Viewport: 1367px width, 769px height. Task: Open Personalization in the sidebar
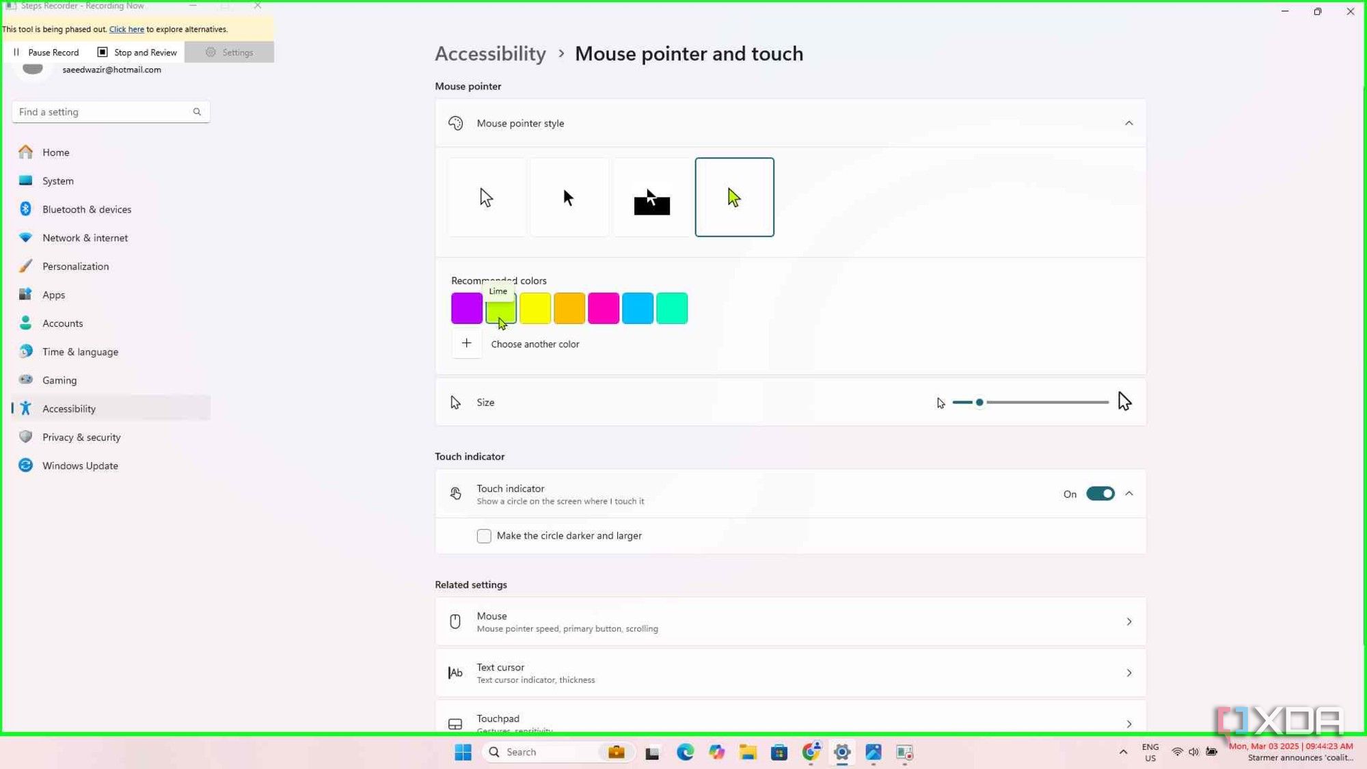[75, 267]
